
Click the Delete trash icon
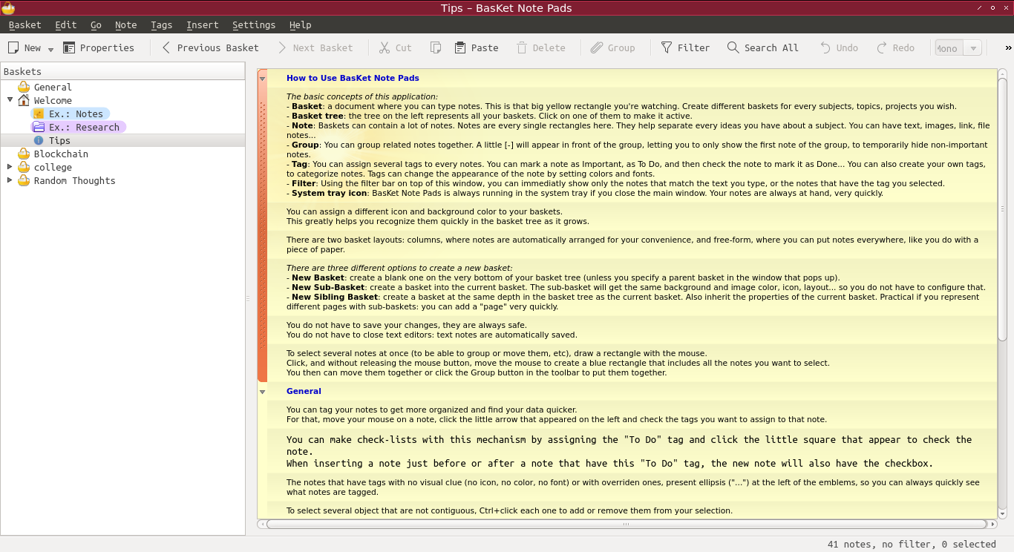pos(522,47)
